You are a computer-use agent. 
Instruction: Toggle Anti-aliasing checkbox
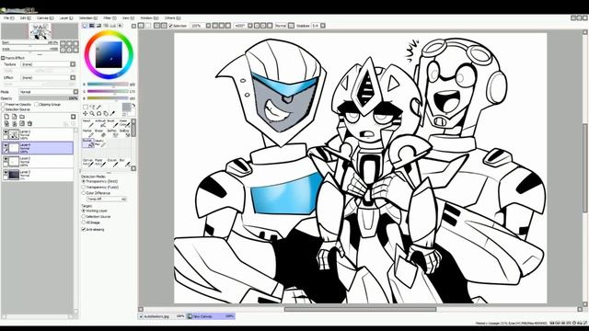click(x=84, y=229)
